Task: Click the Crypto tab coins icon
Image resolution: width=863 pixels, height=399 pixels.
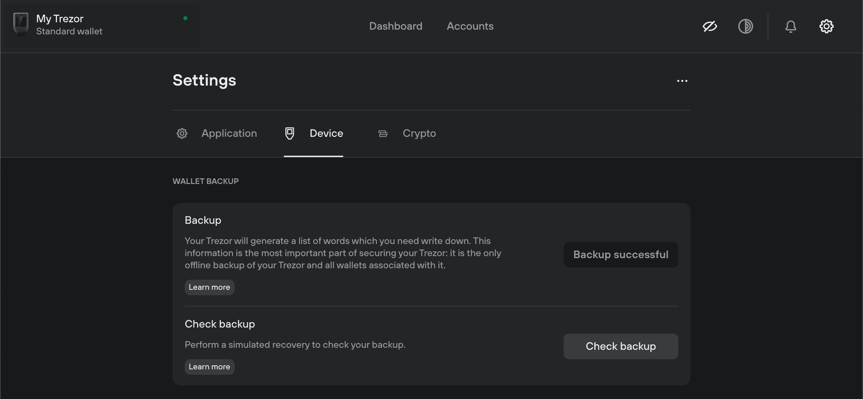Action: pos(383,134)
